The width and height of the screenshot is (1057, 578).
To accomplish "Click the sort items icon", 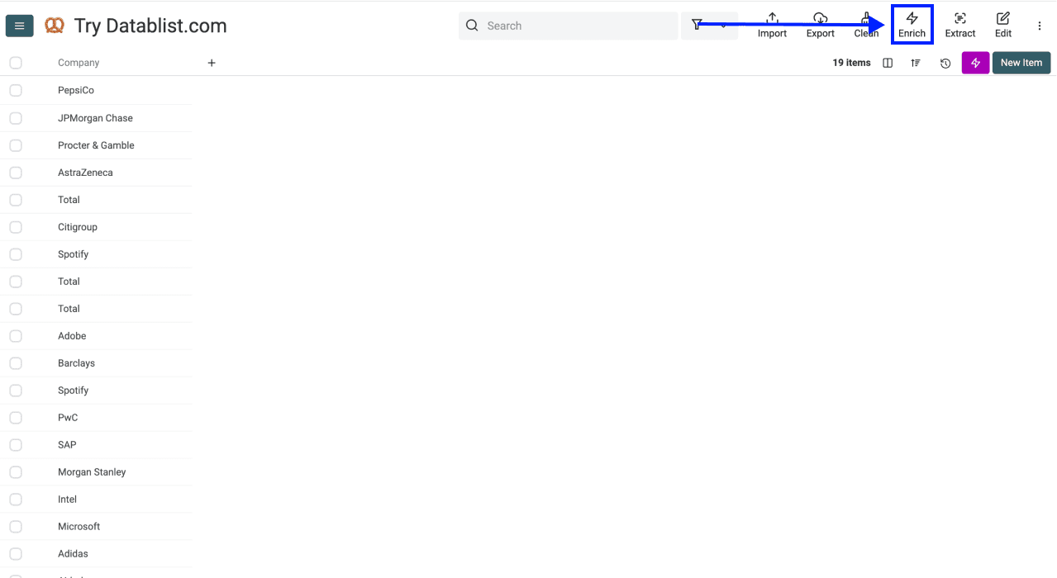I will [915, 62].
